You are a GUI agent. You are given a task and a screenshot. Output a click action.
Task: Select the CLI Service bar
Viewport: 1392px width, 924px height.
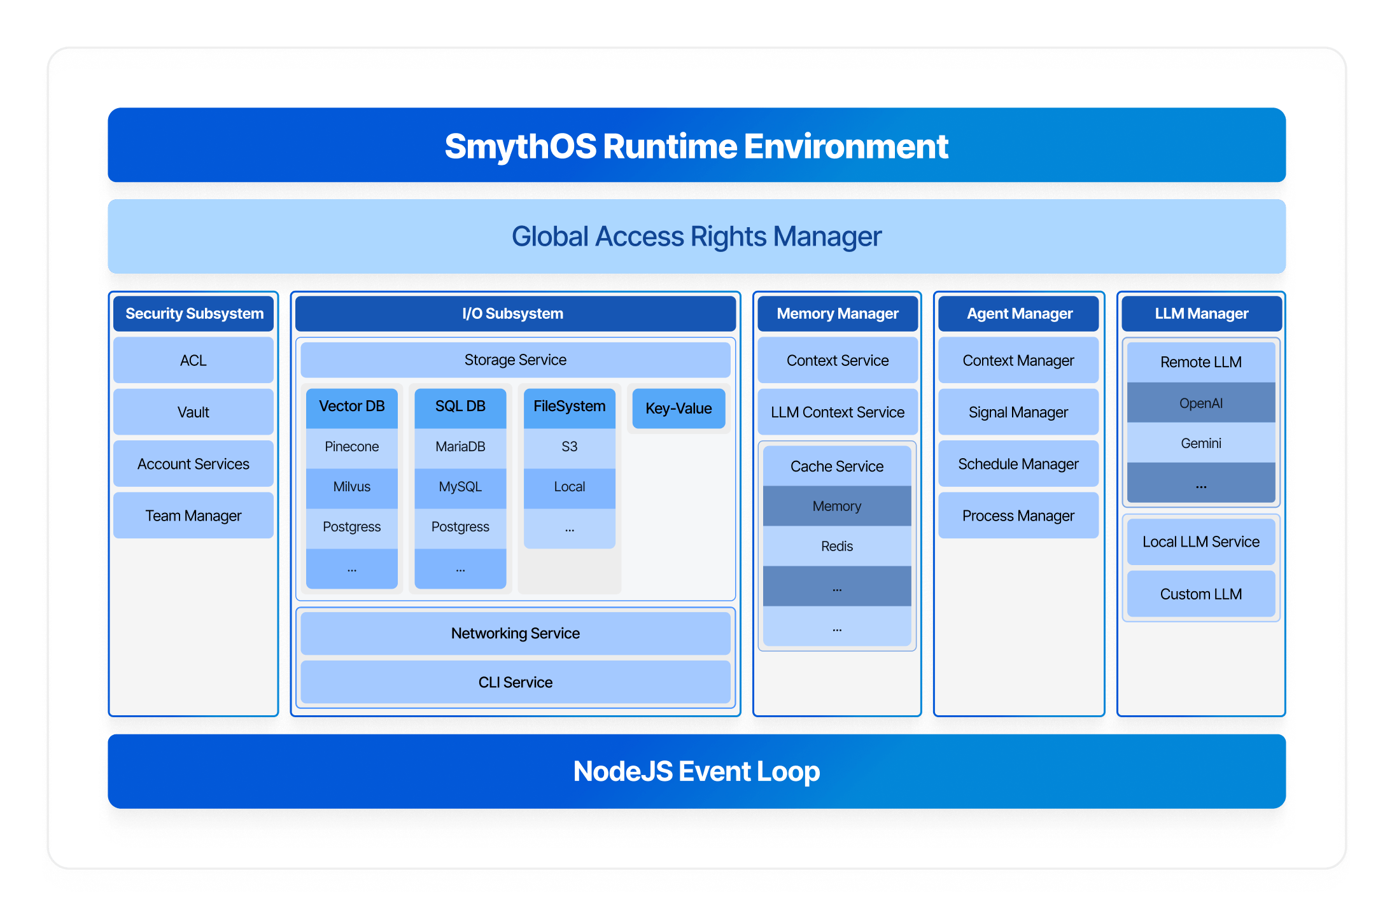[516, 682]
